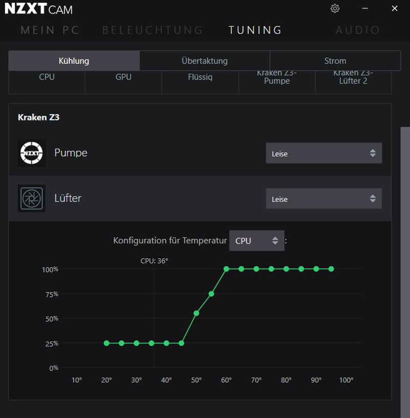Select the fan curve point at 90°

(x=316, y=269)
